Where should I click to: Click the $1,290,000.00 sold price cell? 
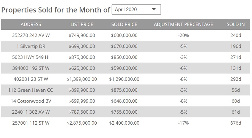[x=124, y=79]
